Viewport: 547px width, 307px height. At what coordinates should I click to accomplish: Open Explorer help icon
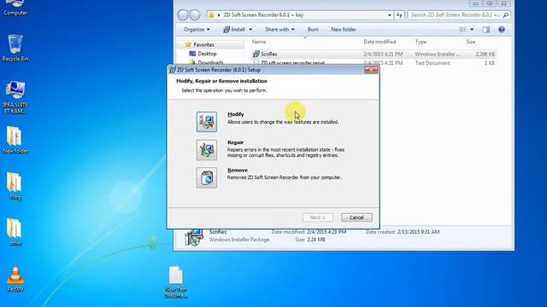coord(502,30)
